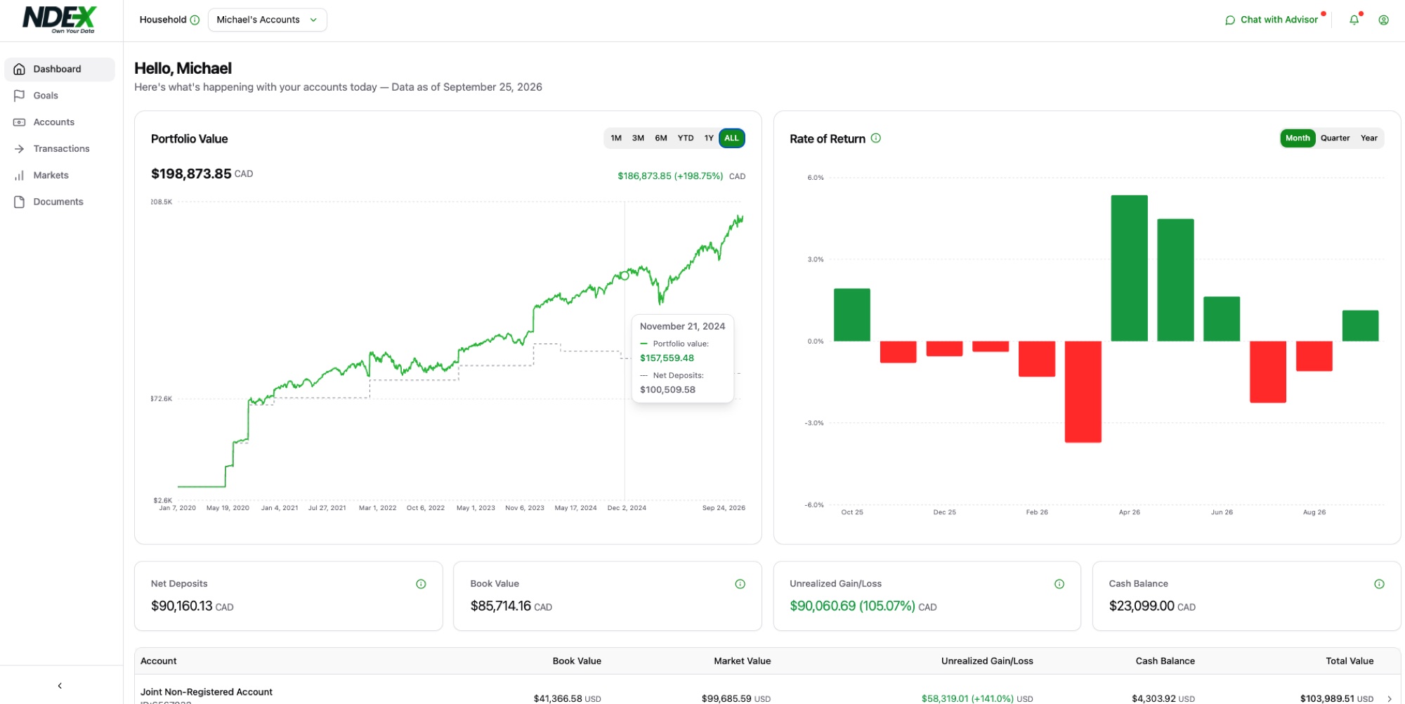The width and height of the screenshot is (1405, 704).
Task: Click the Goals flag icon
Action: [x=20, y=96]
